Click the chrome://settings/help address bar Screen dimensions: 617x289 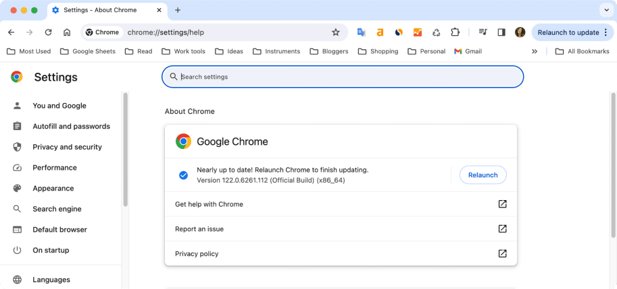216,32
